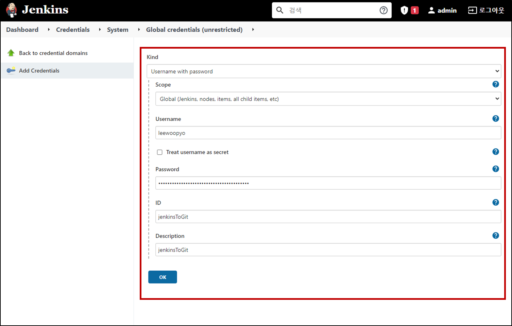The height and width of the screenshot is (326, 512).
Task: Go to Dashboard breadcrumb
Action: (x=22, y=30)
